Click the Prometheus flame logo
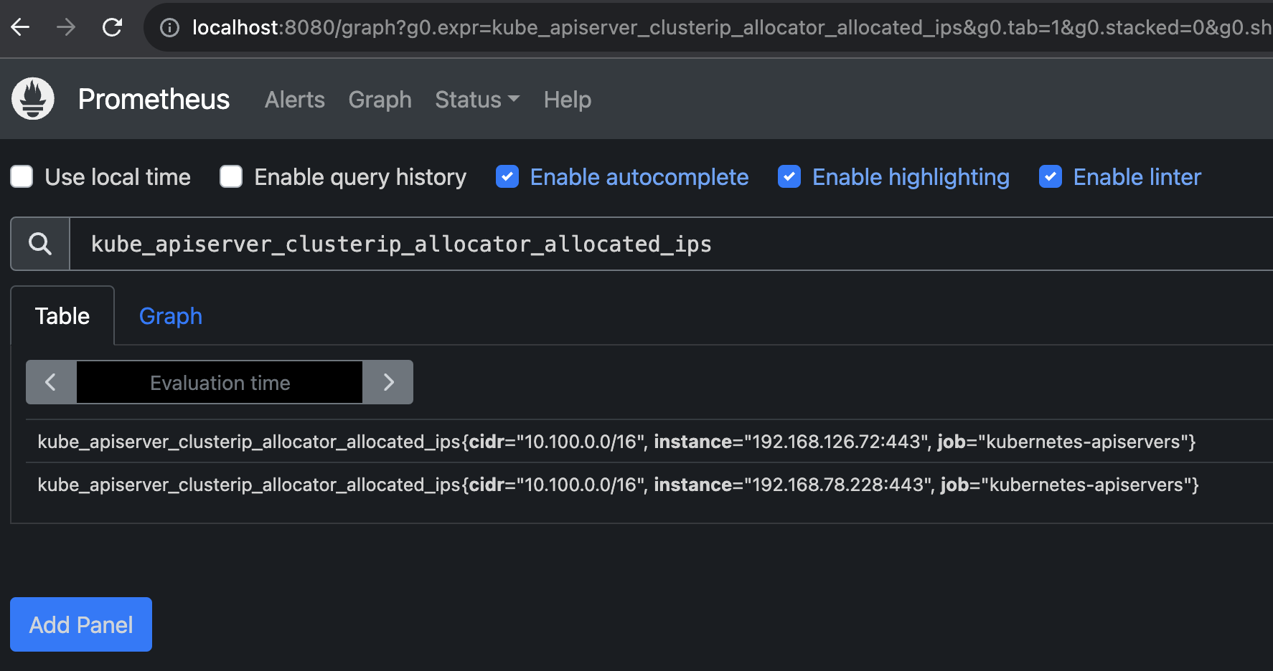Viewport: 1273px width, 671px height. tap(33, 99)
